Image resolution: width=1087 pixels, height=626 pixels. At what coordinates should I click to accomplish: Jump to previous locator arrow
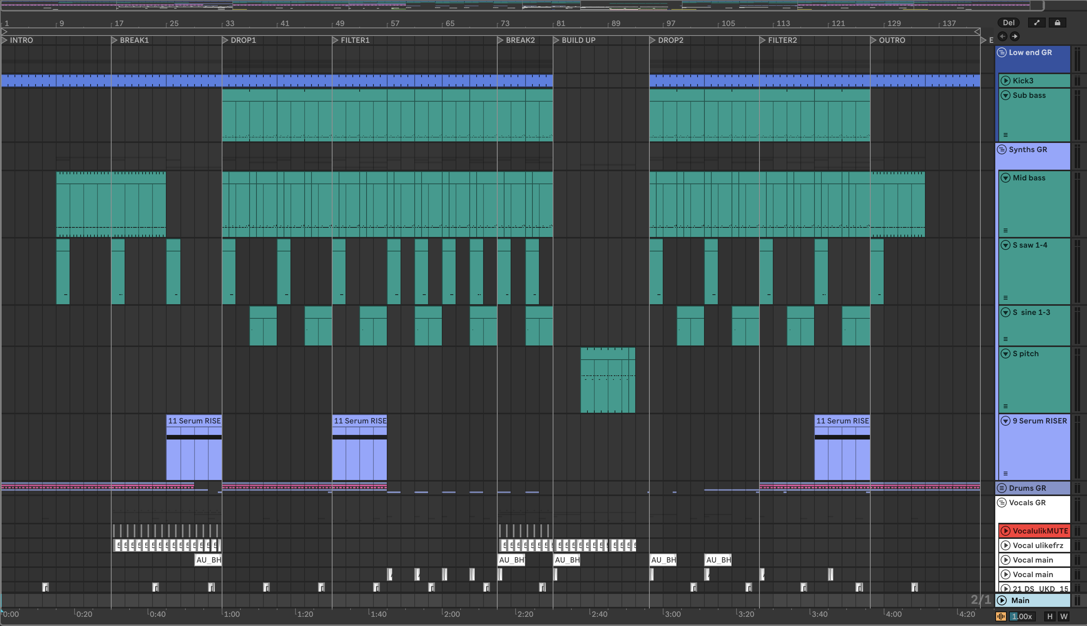point(1002,37)
